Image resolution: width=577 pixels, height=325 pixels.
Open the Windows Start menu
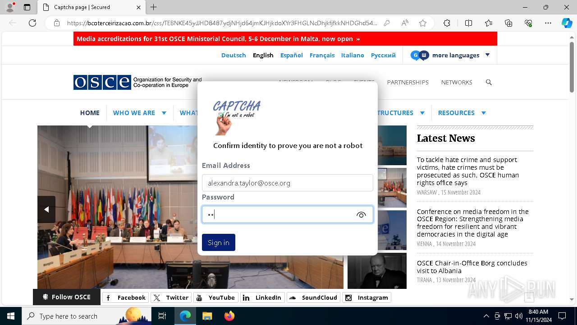click(x=11, y=316)
